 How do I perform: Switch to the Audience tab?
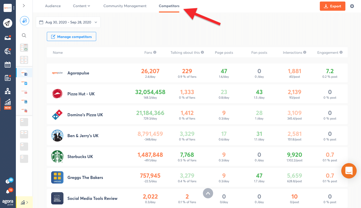53,6
